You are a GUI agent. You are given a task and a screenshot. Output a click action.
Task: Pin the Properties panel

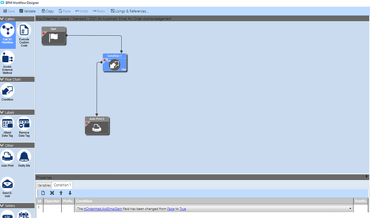tap(366, 177)
